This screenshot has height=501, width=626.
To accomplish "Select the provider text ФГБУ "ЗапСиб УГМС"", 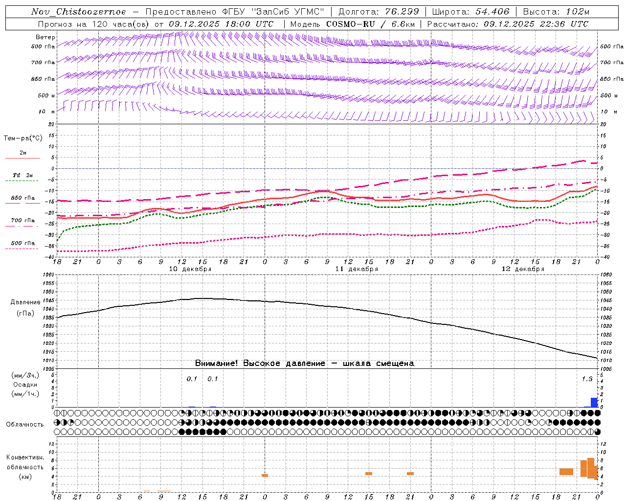I will coord(273,12).
